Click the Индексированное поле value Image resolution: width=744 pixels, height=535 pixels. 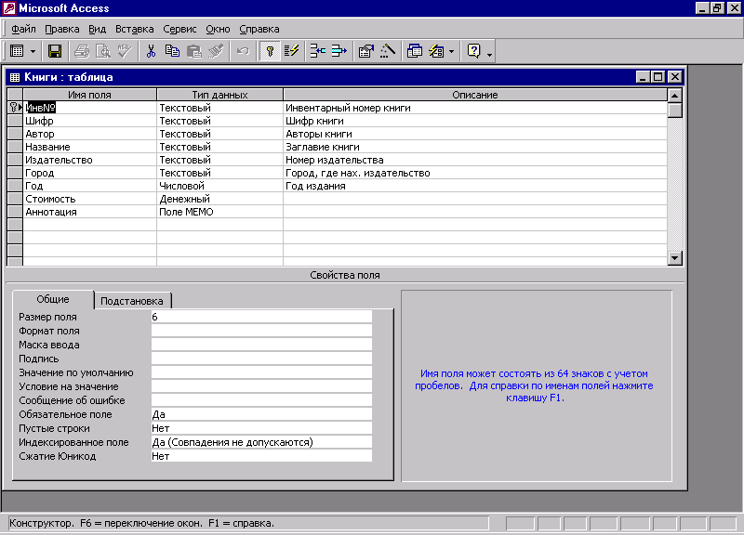(261, 442)
